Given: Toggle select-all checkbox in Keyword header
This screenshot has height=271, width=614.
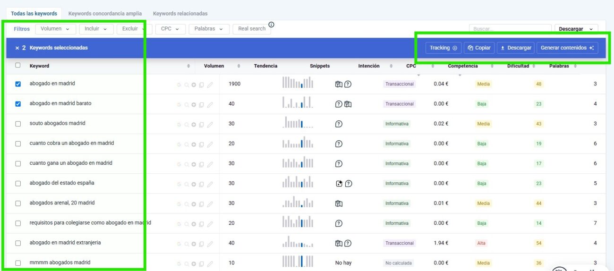Looking at the screenshot, I should tap(18, 66).
